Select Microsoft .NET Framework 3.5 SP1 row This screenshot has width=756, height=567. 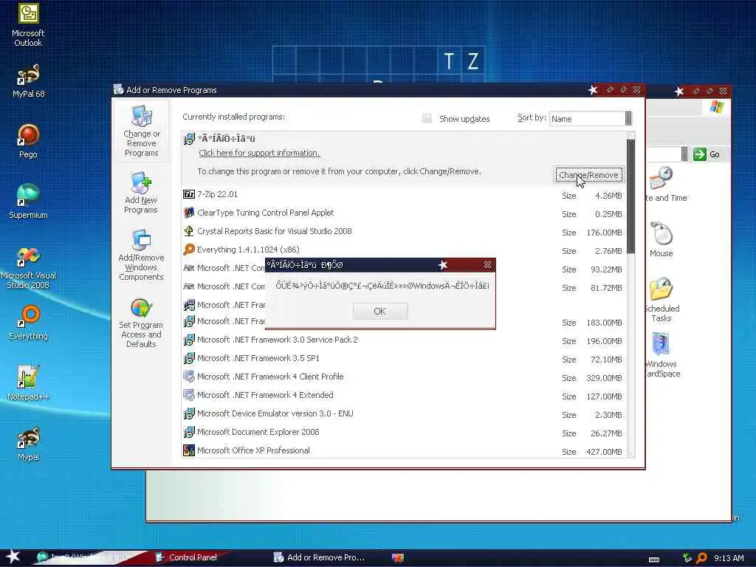coord(404,358)
